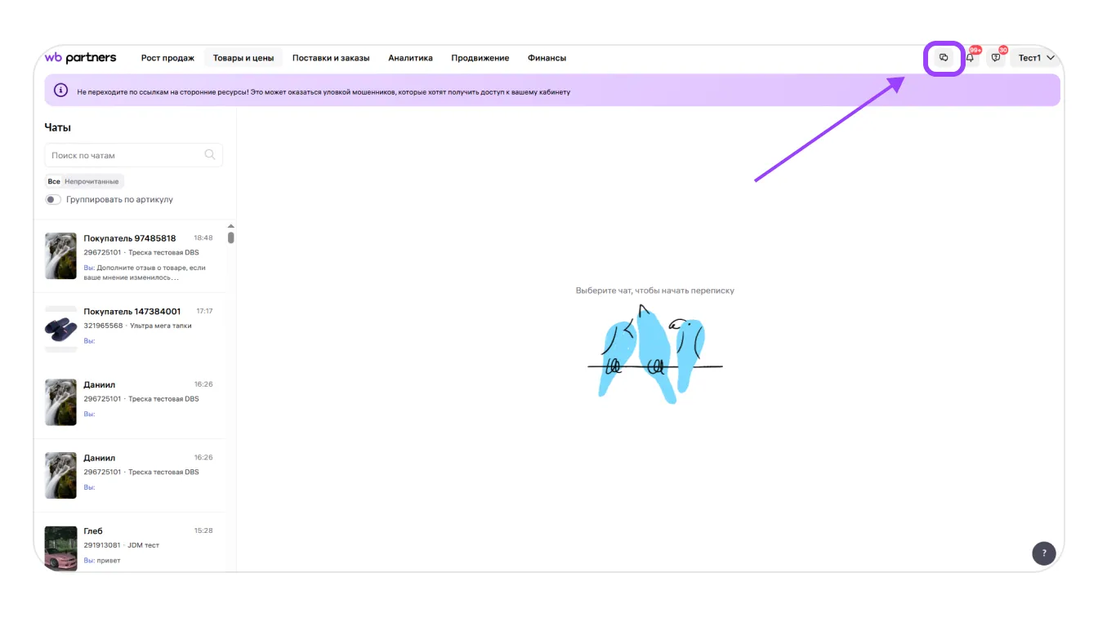Click the magnifier icon in chat search
This screenshot has height=617, width=1098.
[x=210, y=155]
